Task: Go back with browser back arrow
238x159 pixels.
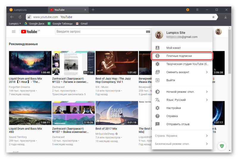Action: [12, 17]
